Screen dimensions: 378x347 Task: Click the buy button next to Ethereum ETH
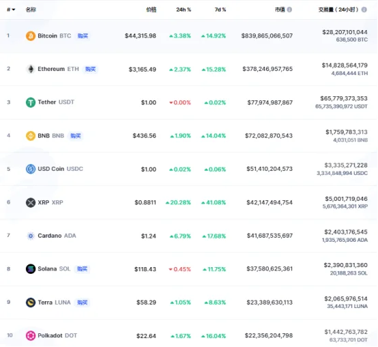(x=90, y=69)
